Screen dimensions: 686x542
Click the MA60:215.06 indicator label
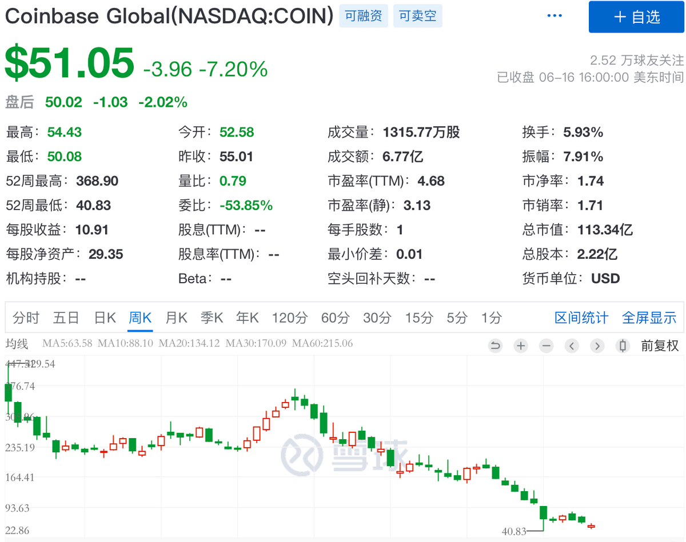click(x=323, y=344)
